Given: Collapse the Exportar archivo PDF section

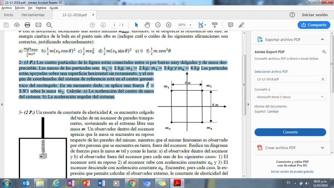Looking at the screenshot, I should coord(322,39).
